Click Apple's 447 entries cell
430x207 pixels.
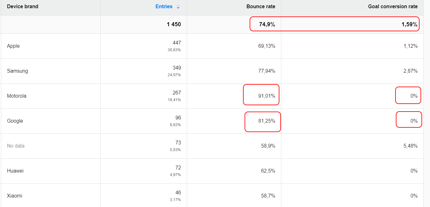177,43
